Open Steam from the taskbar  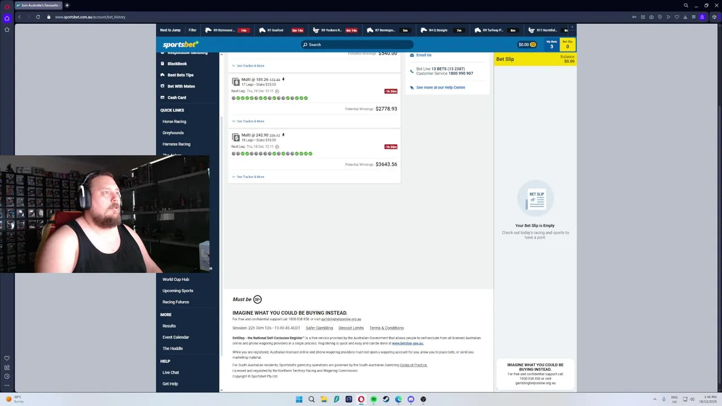pyautogui.click(x=386, y=399)
